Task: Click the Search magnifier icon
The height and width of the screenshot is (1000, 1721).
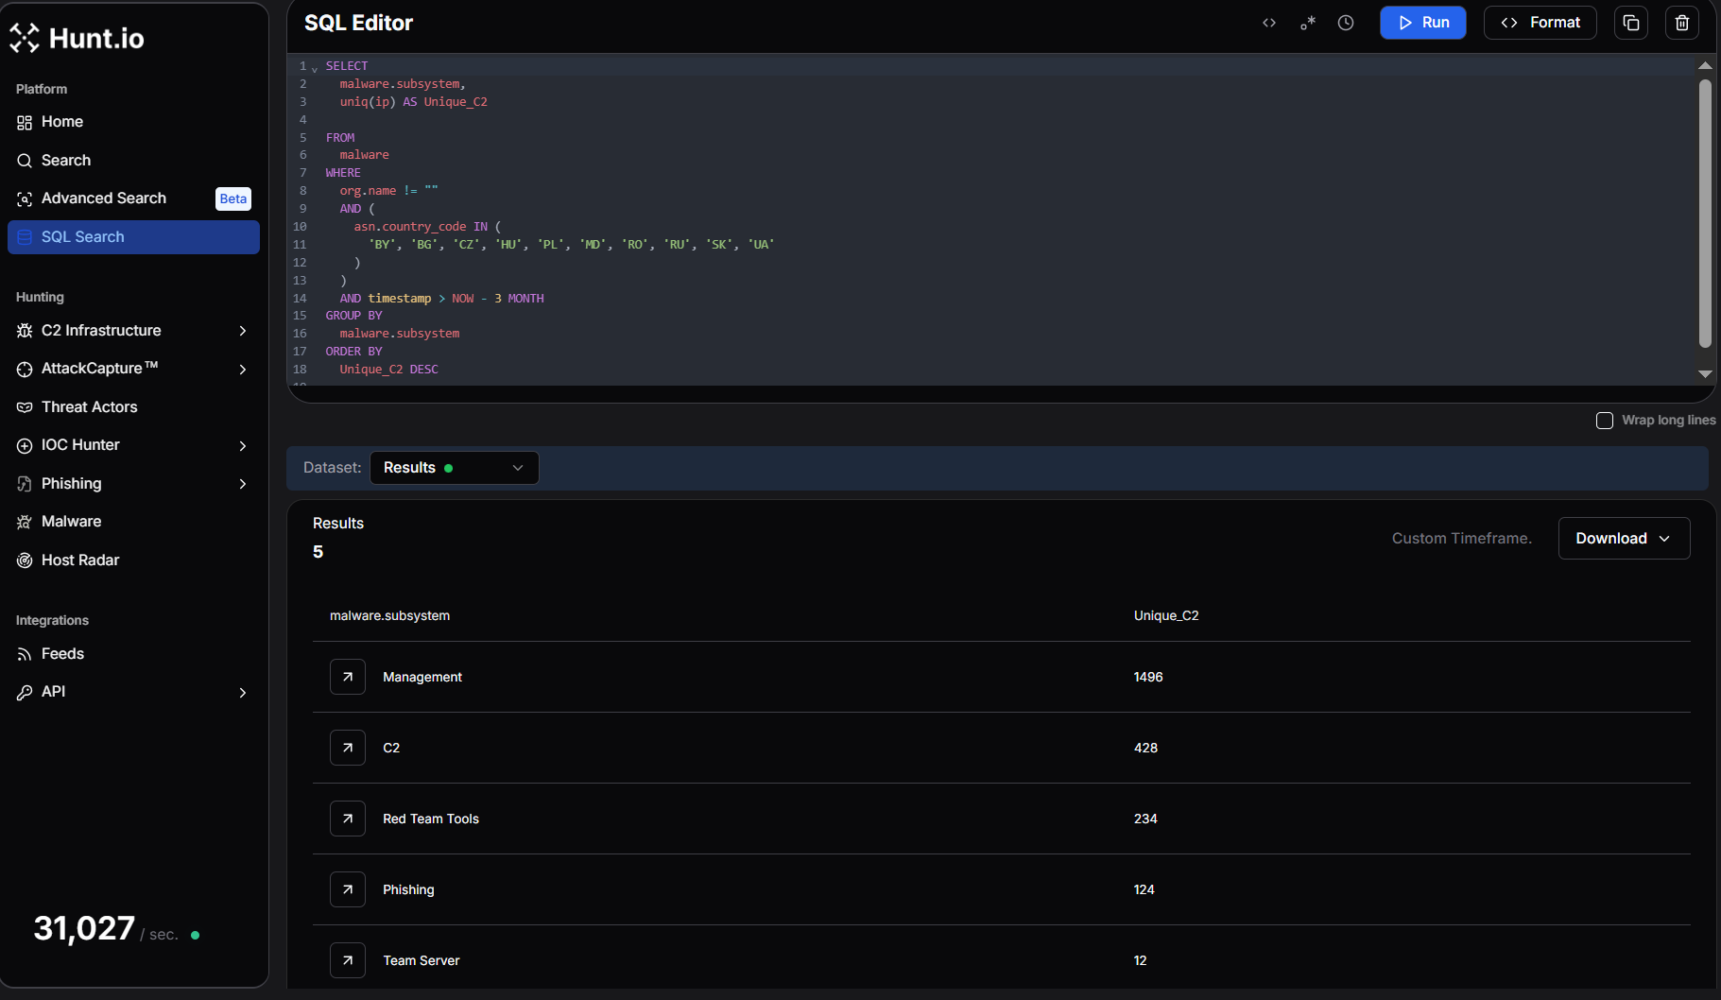Action: coord(25,161)
